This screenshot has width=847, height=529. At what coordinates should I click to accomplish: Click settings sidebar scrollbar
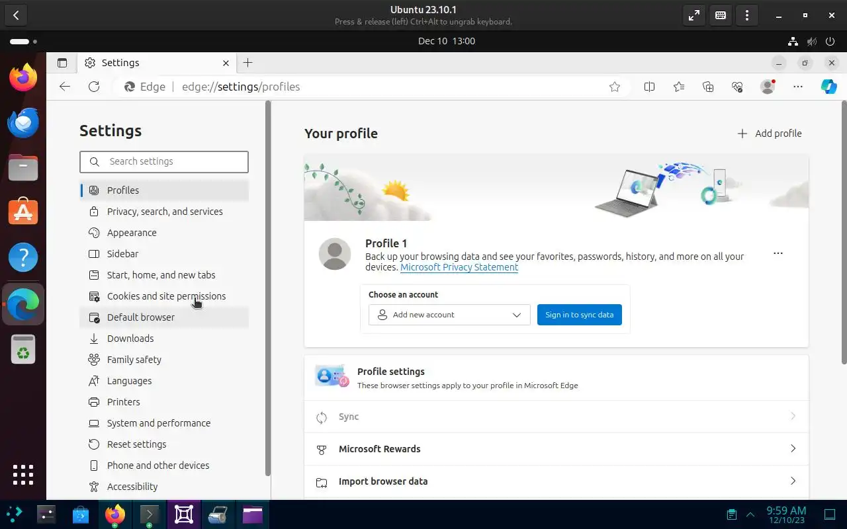coord(268,288)
